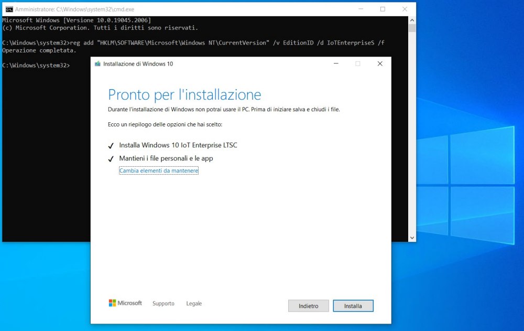
Task: Go back with the Indietro button
Action: click(x=309, y=306)
